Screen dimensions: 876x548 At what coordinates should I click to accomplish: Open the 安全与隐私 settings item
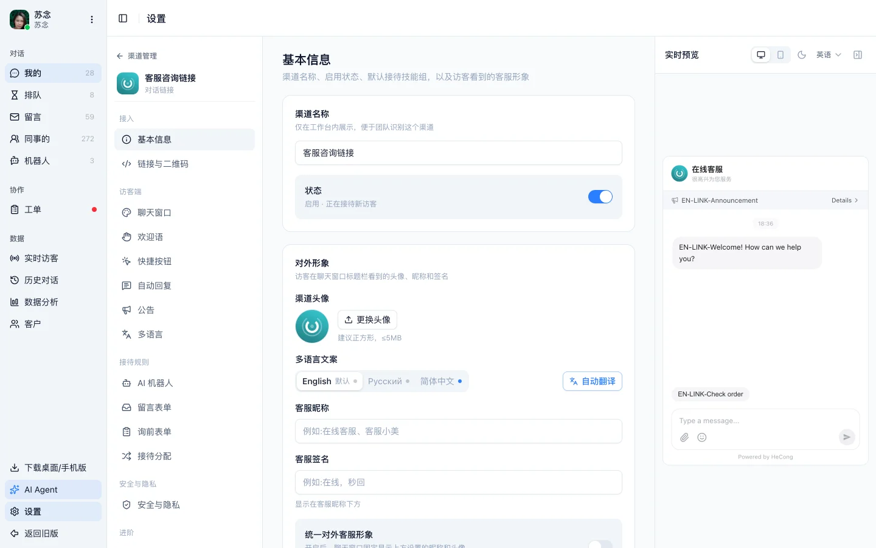click(x=184, y=505)
